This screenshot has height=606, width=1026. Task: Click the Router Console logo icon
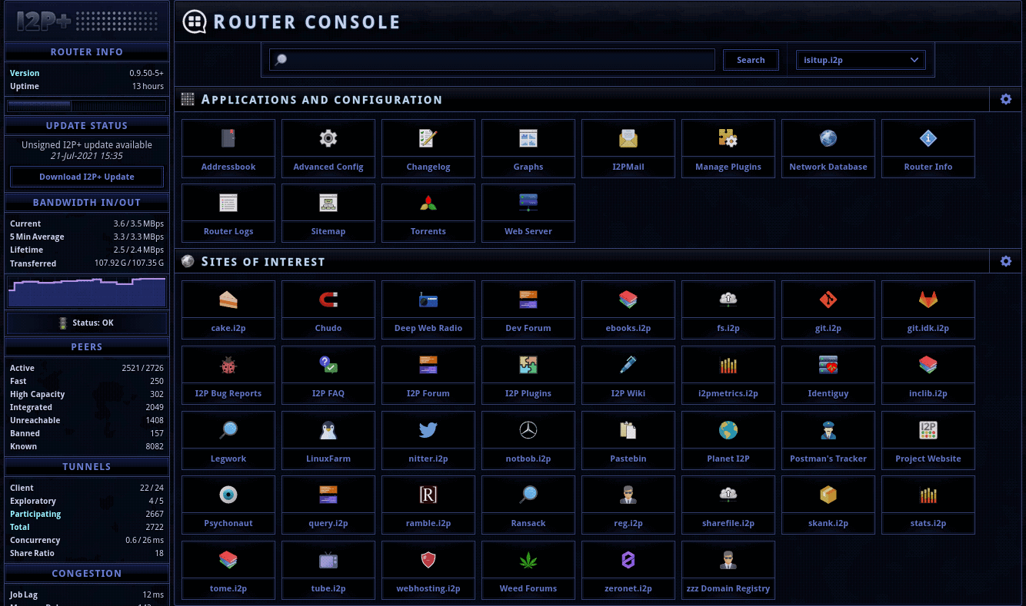[x=195, y=22]
